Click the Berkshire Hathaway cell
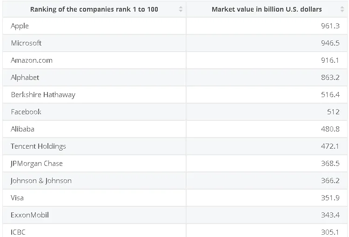This screenshot has height=237, width=349. tap(43, 95)
